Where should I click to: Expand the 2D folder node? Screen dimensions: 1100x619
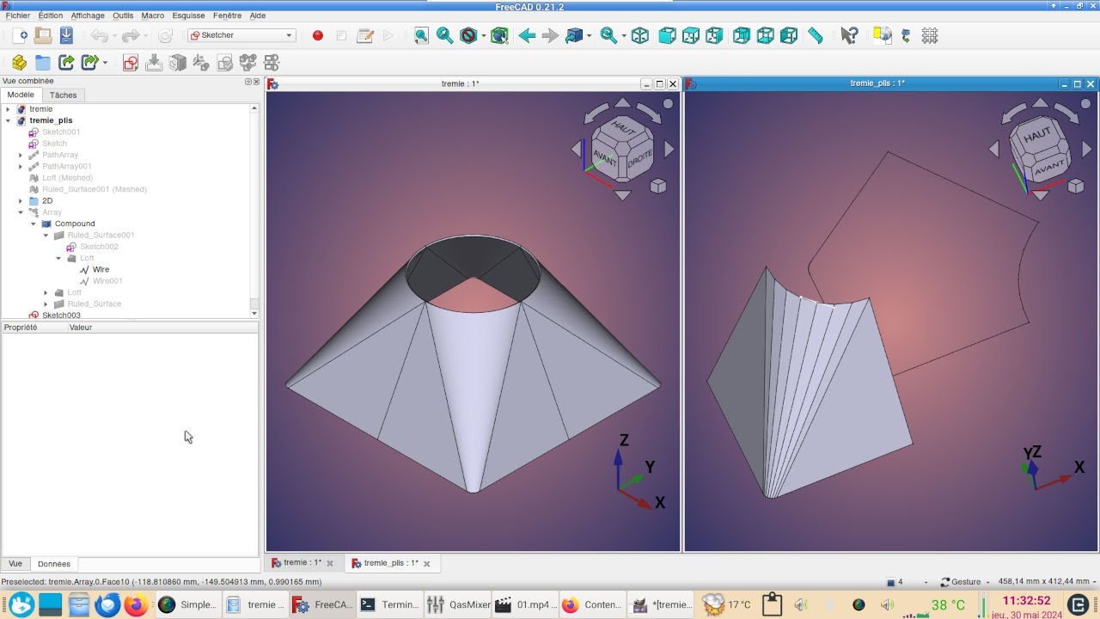pos(21,200)
